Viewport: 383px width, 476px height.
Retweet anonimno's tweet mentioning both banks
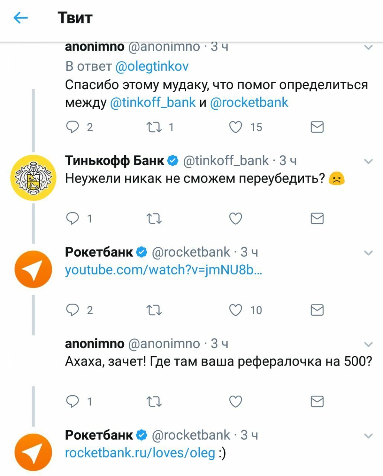pos(154,127)
